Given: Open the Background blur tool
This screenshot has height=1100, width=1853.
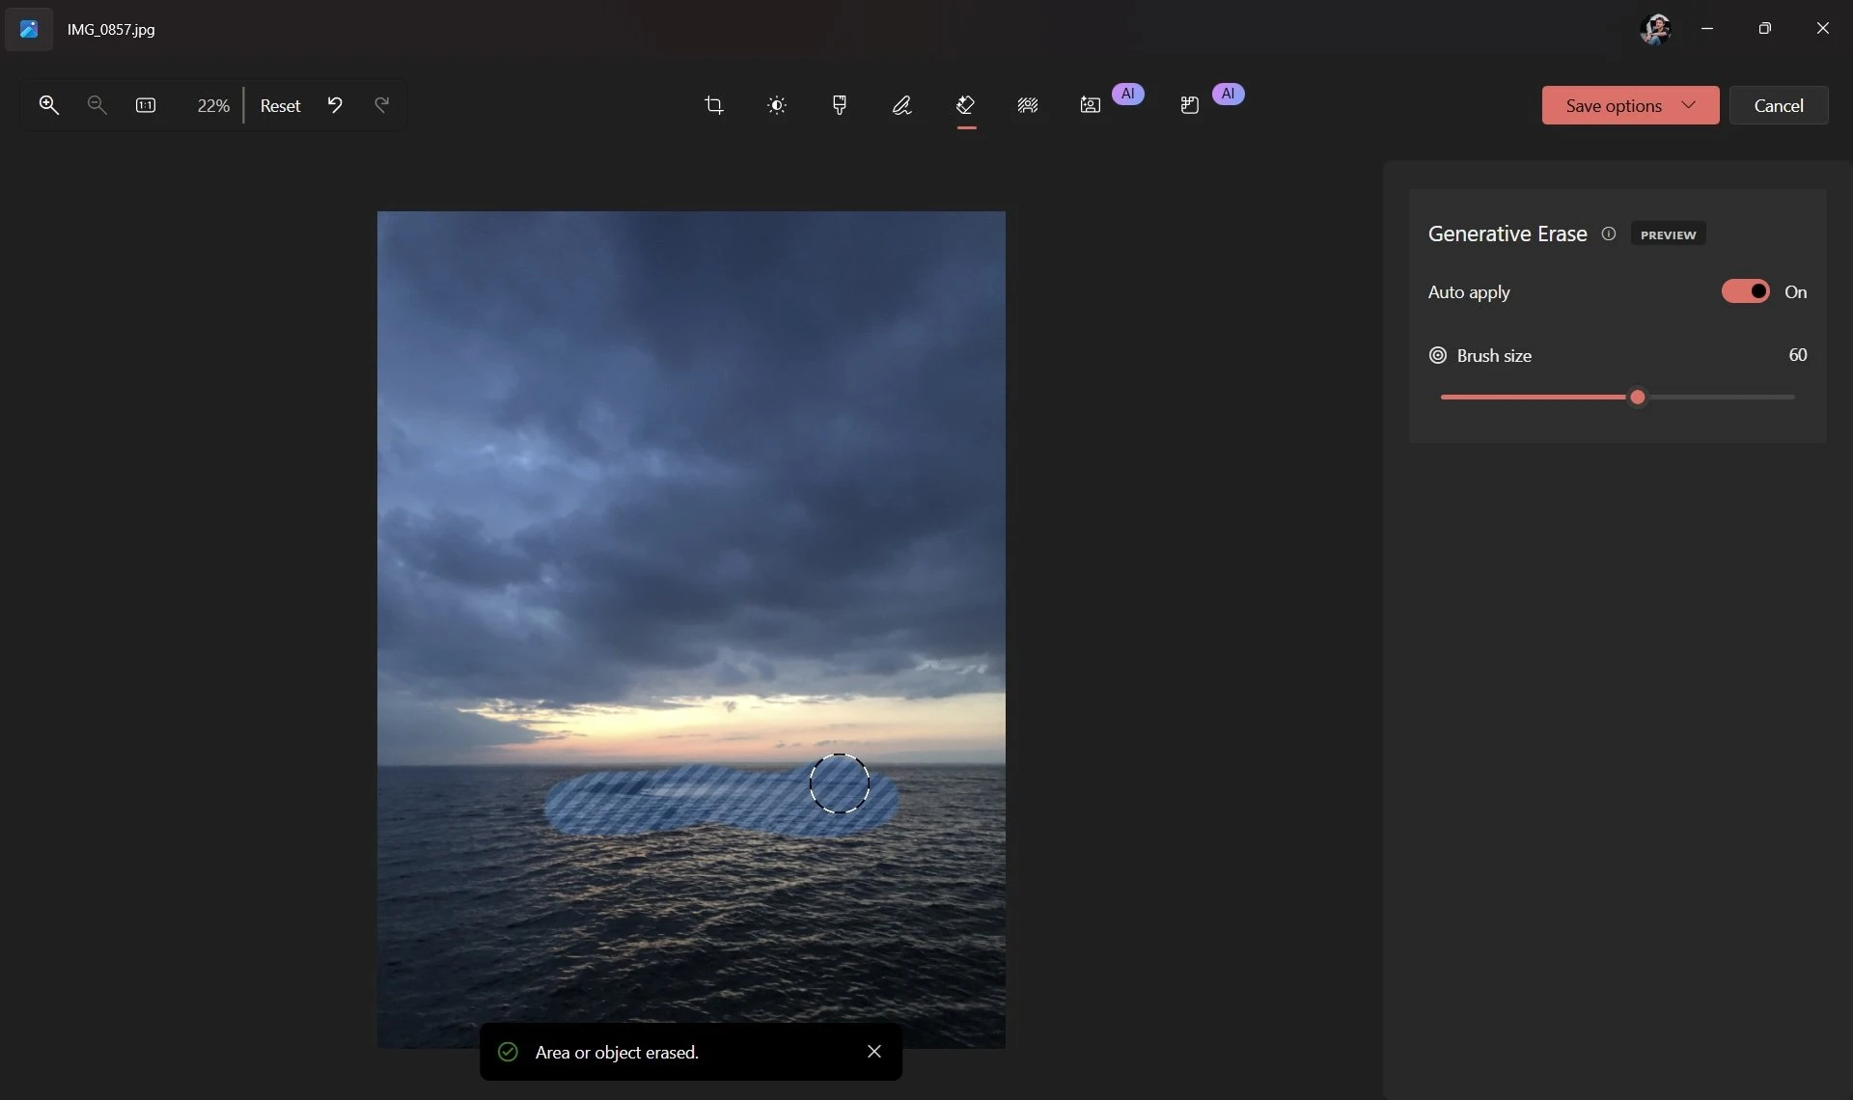Looking at the screenshot, I should [1028, 105].
